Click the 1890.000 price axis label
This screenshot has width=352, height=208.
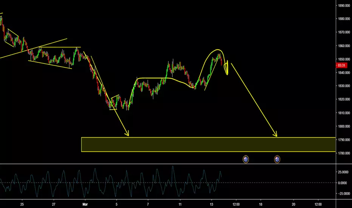[344, 5]
